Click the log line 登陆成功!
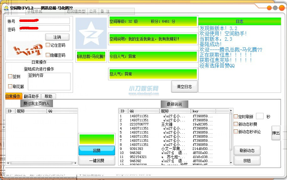Screen dimensions: 287x180 211,44
